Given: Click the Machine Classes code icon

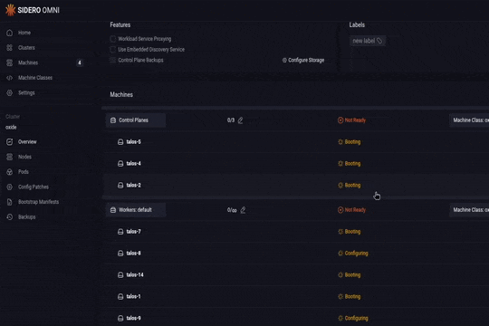Looking at the screenshot, I should point(10,78).
